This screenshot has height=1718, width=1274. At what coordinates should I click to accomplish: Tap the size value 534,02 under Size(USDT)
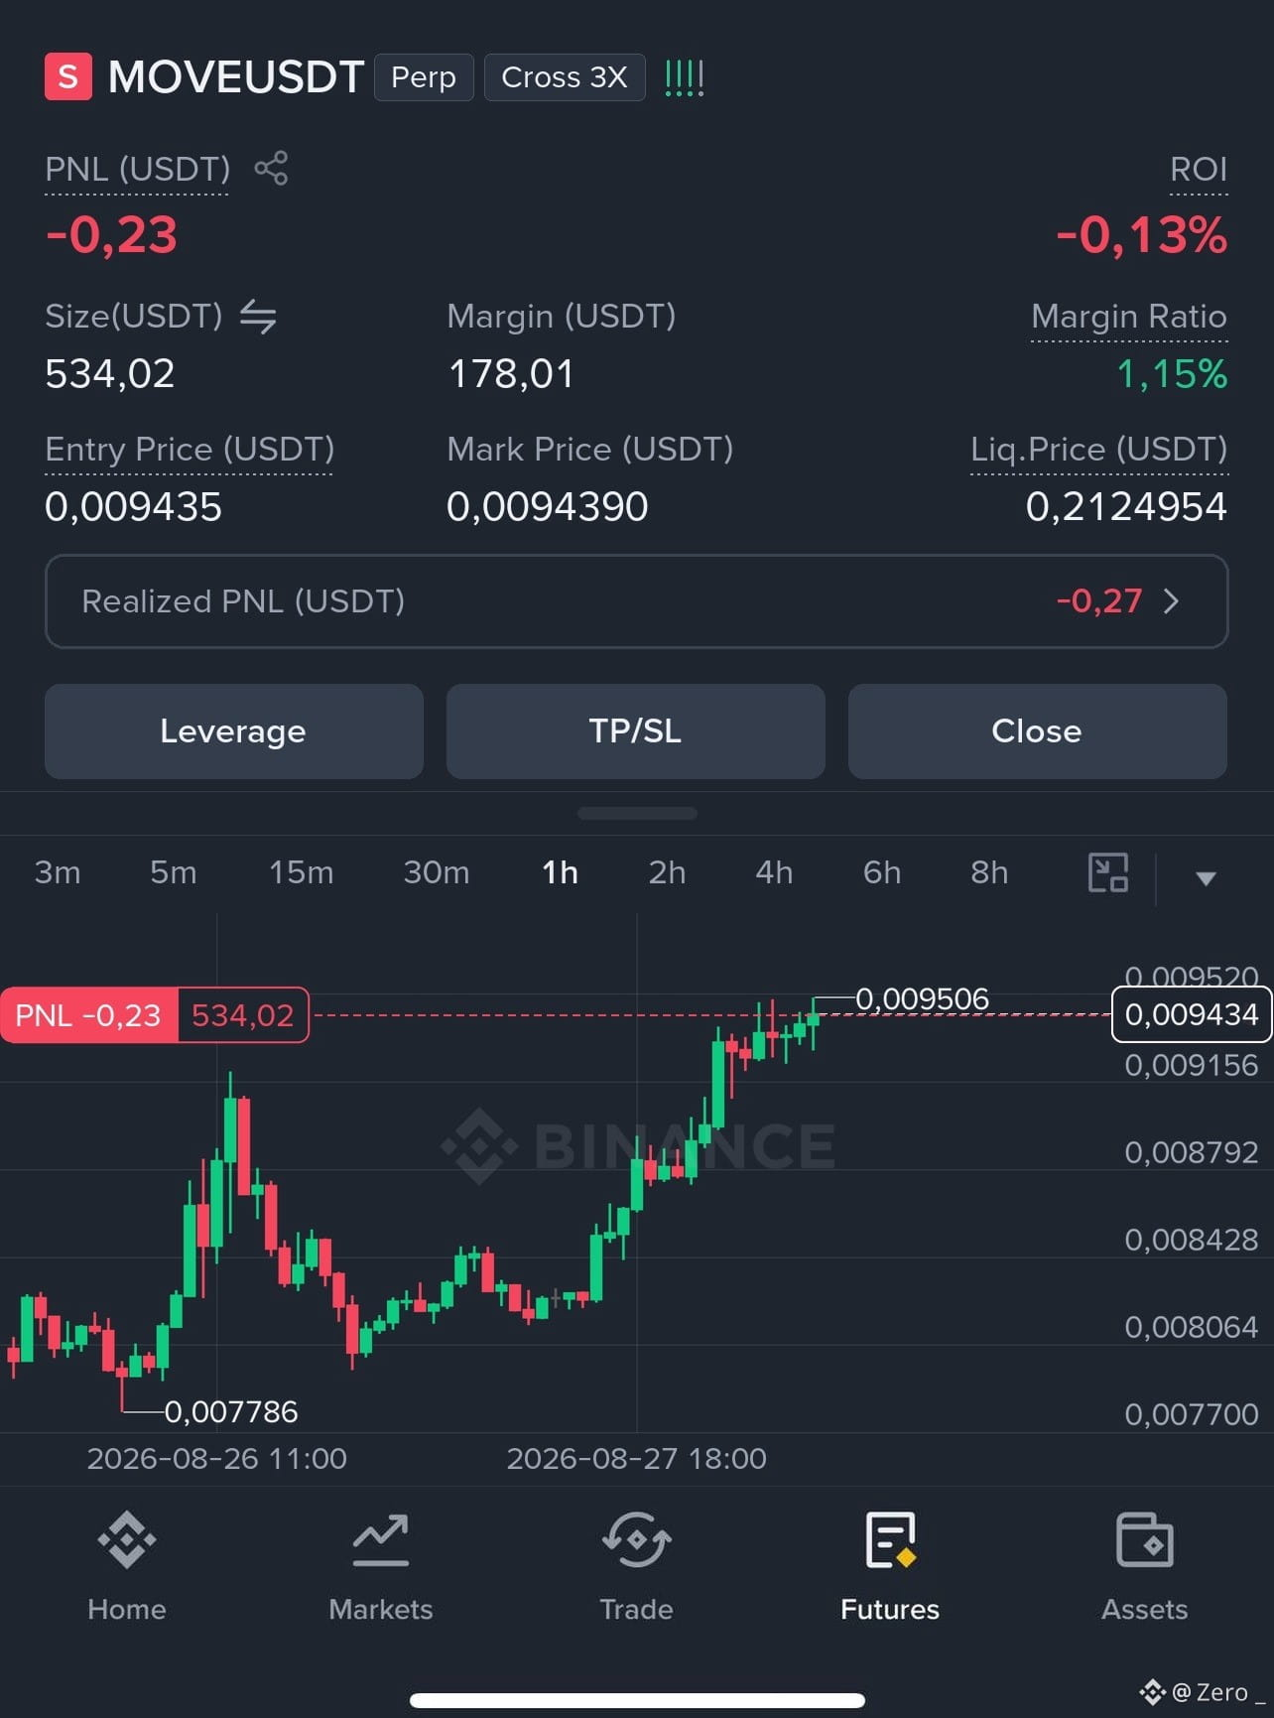pos(110,374)
